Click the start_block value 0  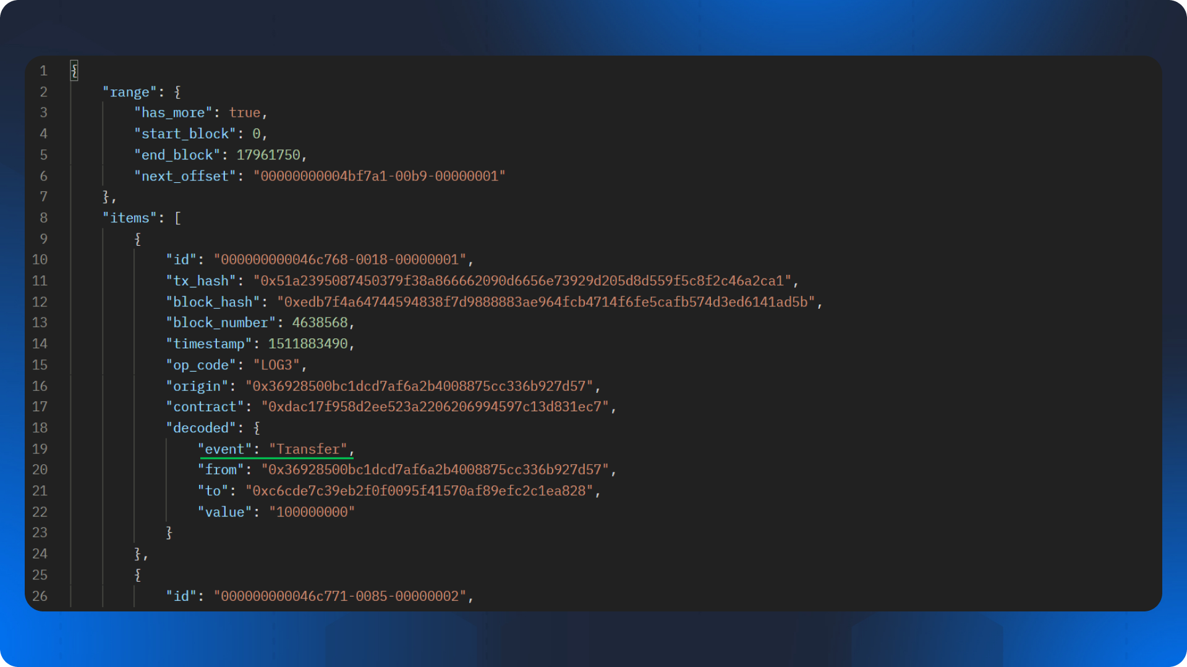coord(257,134)
